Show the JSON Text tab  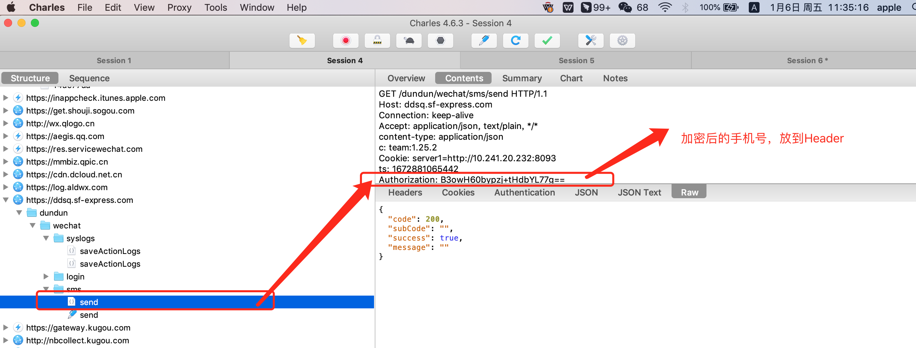(639, 192)
